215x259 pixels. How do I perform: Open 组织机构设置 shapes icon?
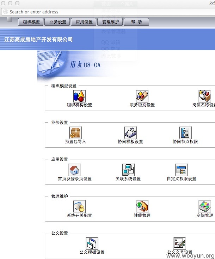coord(79,96)
